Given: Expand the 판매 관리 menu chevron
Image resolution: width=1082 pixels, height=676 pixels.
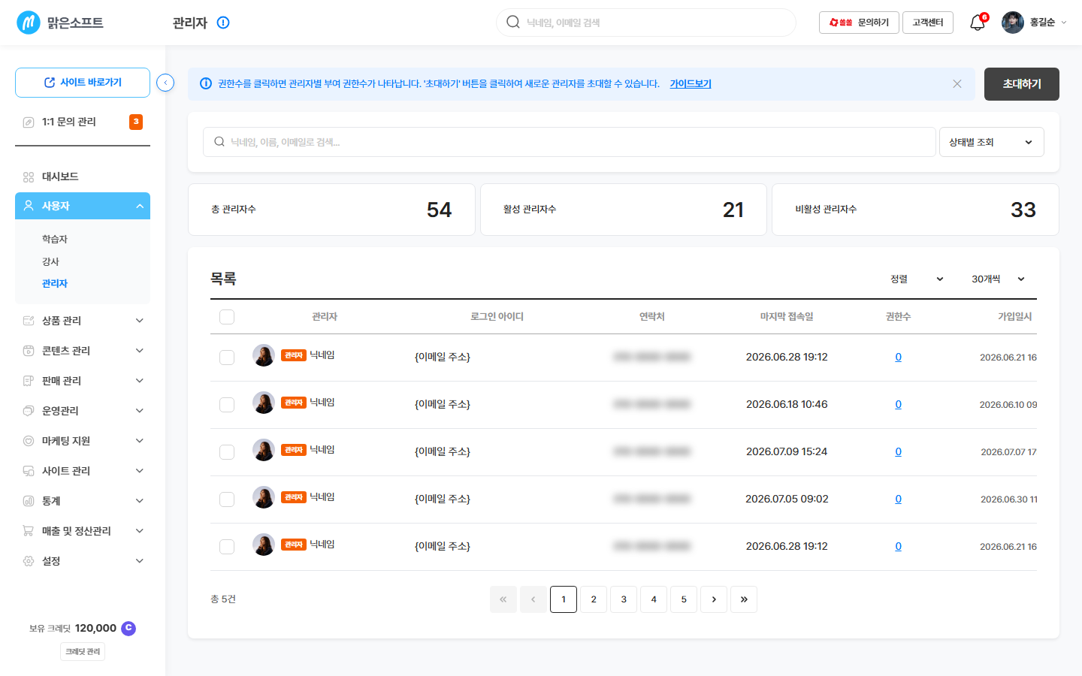Looking at the screenshot, I should (x=140, y=381).
